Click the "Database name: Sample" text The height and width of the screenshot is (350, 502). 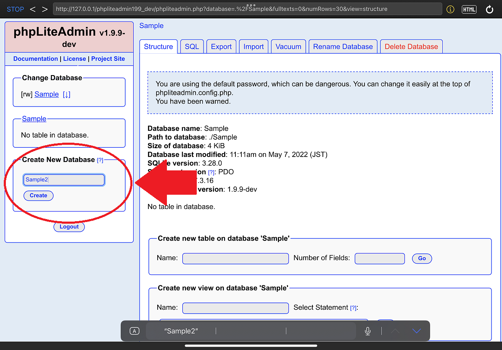(188, 128)
